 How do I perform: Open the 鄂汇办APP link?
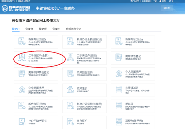[x=135, y=1]
